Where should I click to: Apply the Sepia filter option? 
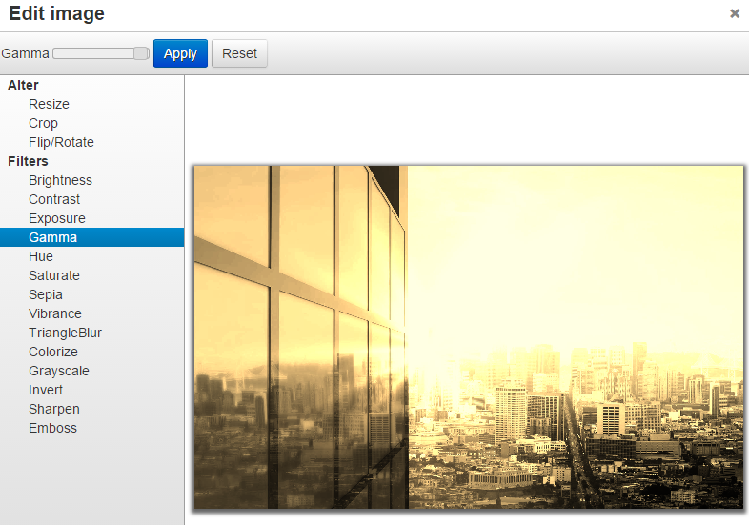45,294
